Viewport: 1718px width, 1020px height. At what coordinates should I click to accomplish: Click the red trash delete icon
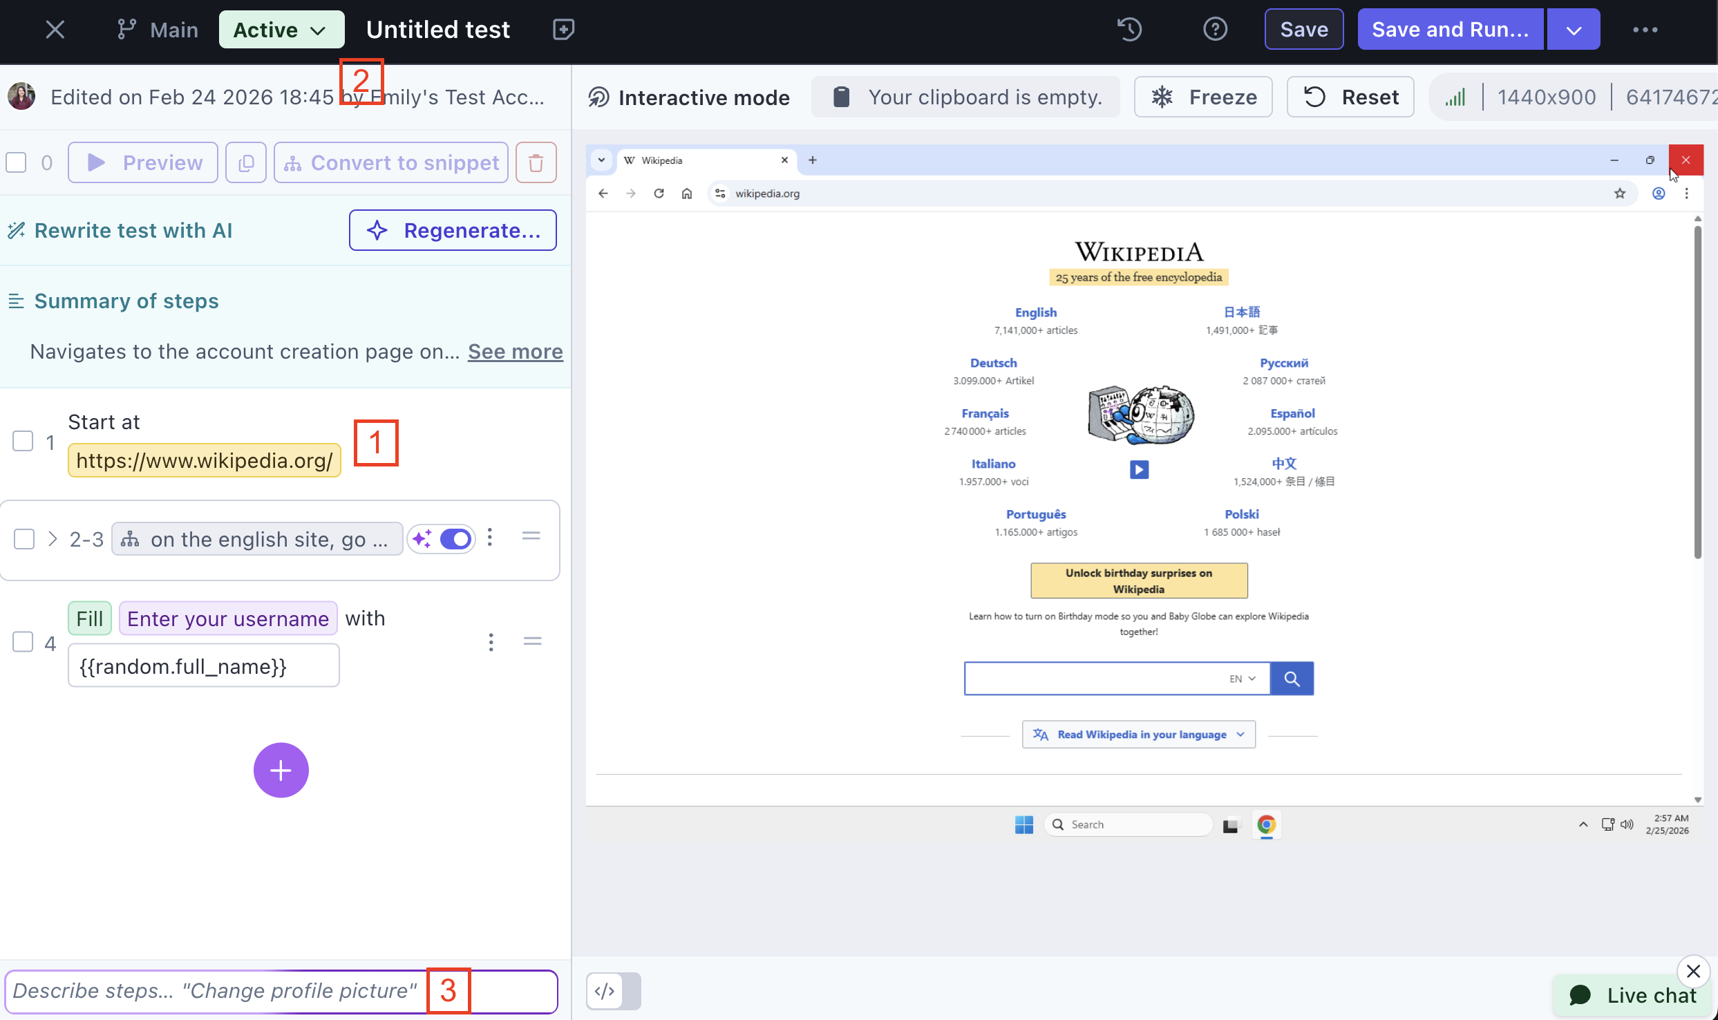(536, 163)
